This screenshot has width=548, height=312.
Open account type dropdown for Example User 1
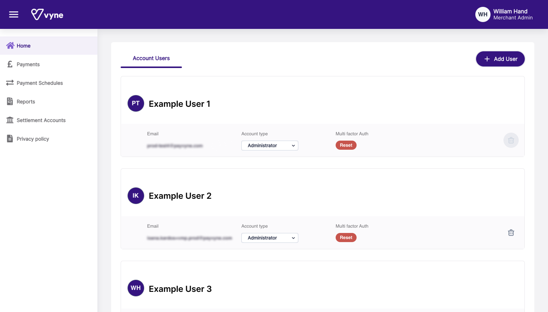coord(270,146)
